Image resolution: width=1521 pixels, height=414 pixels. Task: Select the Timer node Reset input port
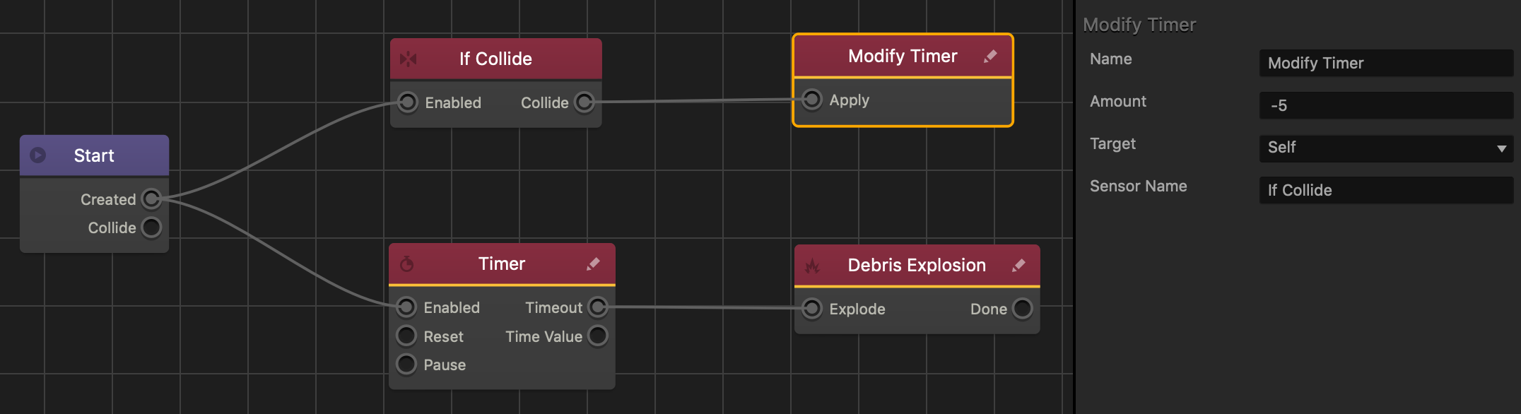click(406, 336)
